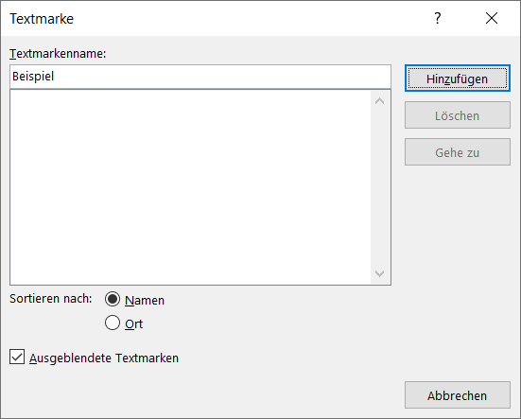The height and width of the screenshot is (419, 521).
Task: Click the Sortieren nach: label
Action: point(50,299)
